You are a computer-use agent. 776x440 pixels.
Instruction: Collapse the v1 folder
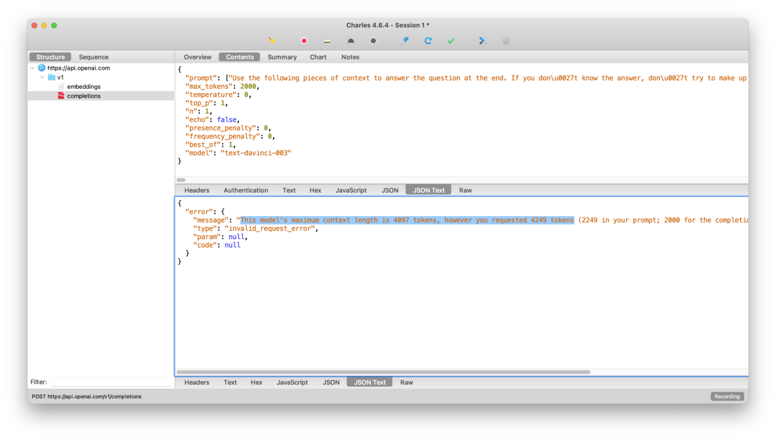tap(42, 77)
